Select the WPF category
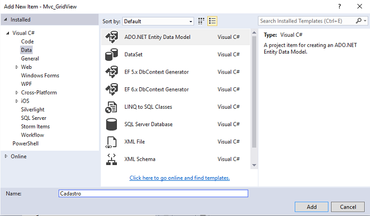Image resolution: width=370 pixels, height=216 pixels. [x=26, y=84]
